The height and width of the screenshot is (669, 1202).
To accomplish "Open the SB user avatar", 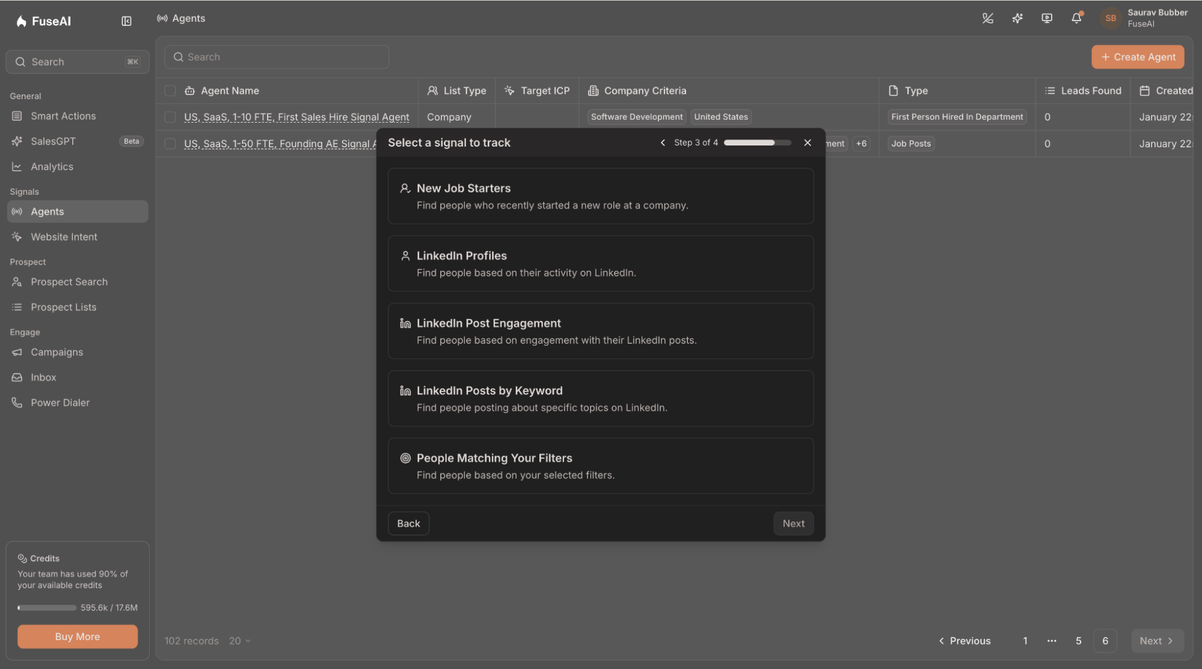I will pos(1111,19).
